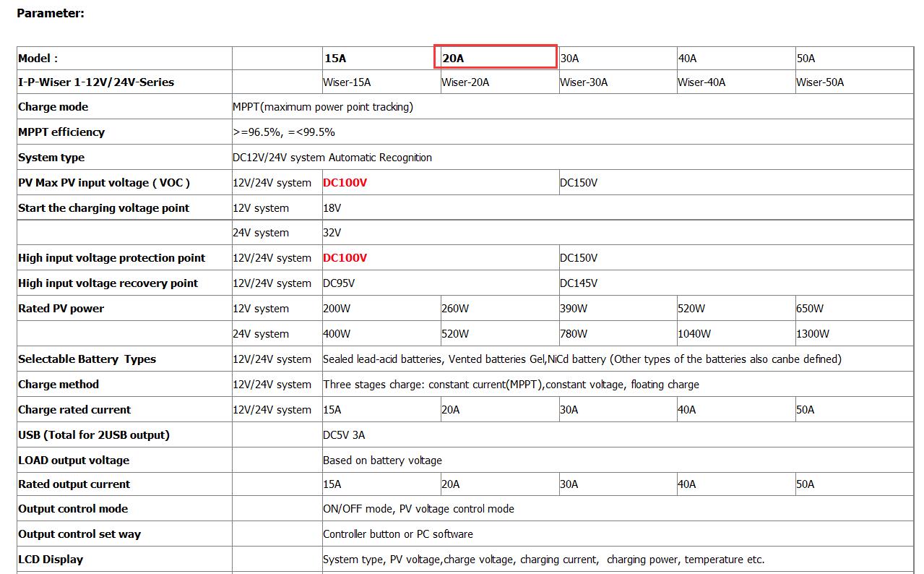This screenshot has width=924, height=574.
Task: Select 'Rated output current' label
Action: pos(74,484)
